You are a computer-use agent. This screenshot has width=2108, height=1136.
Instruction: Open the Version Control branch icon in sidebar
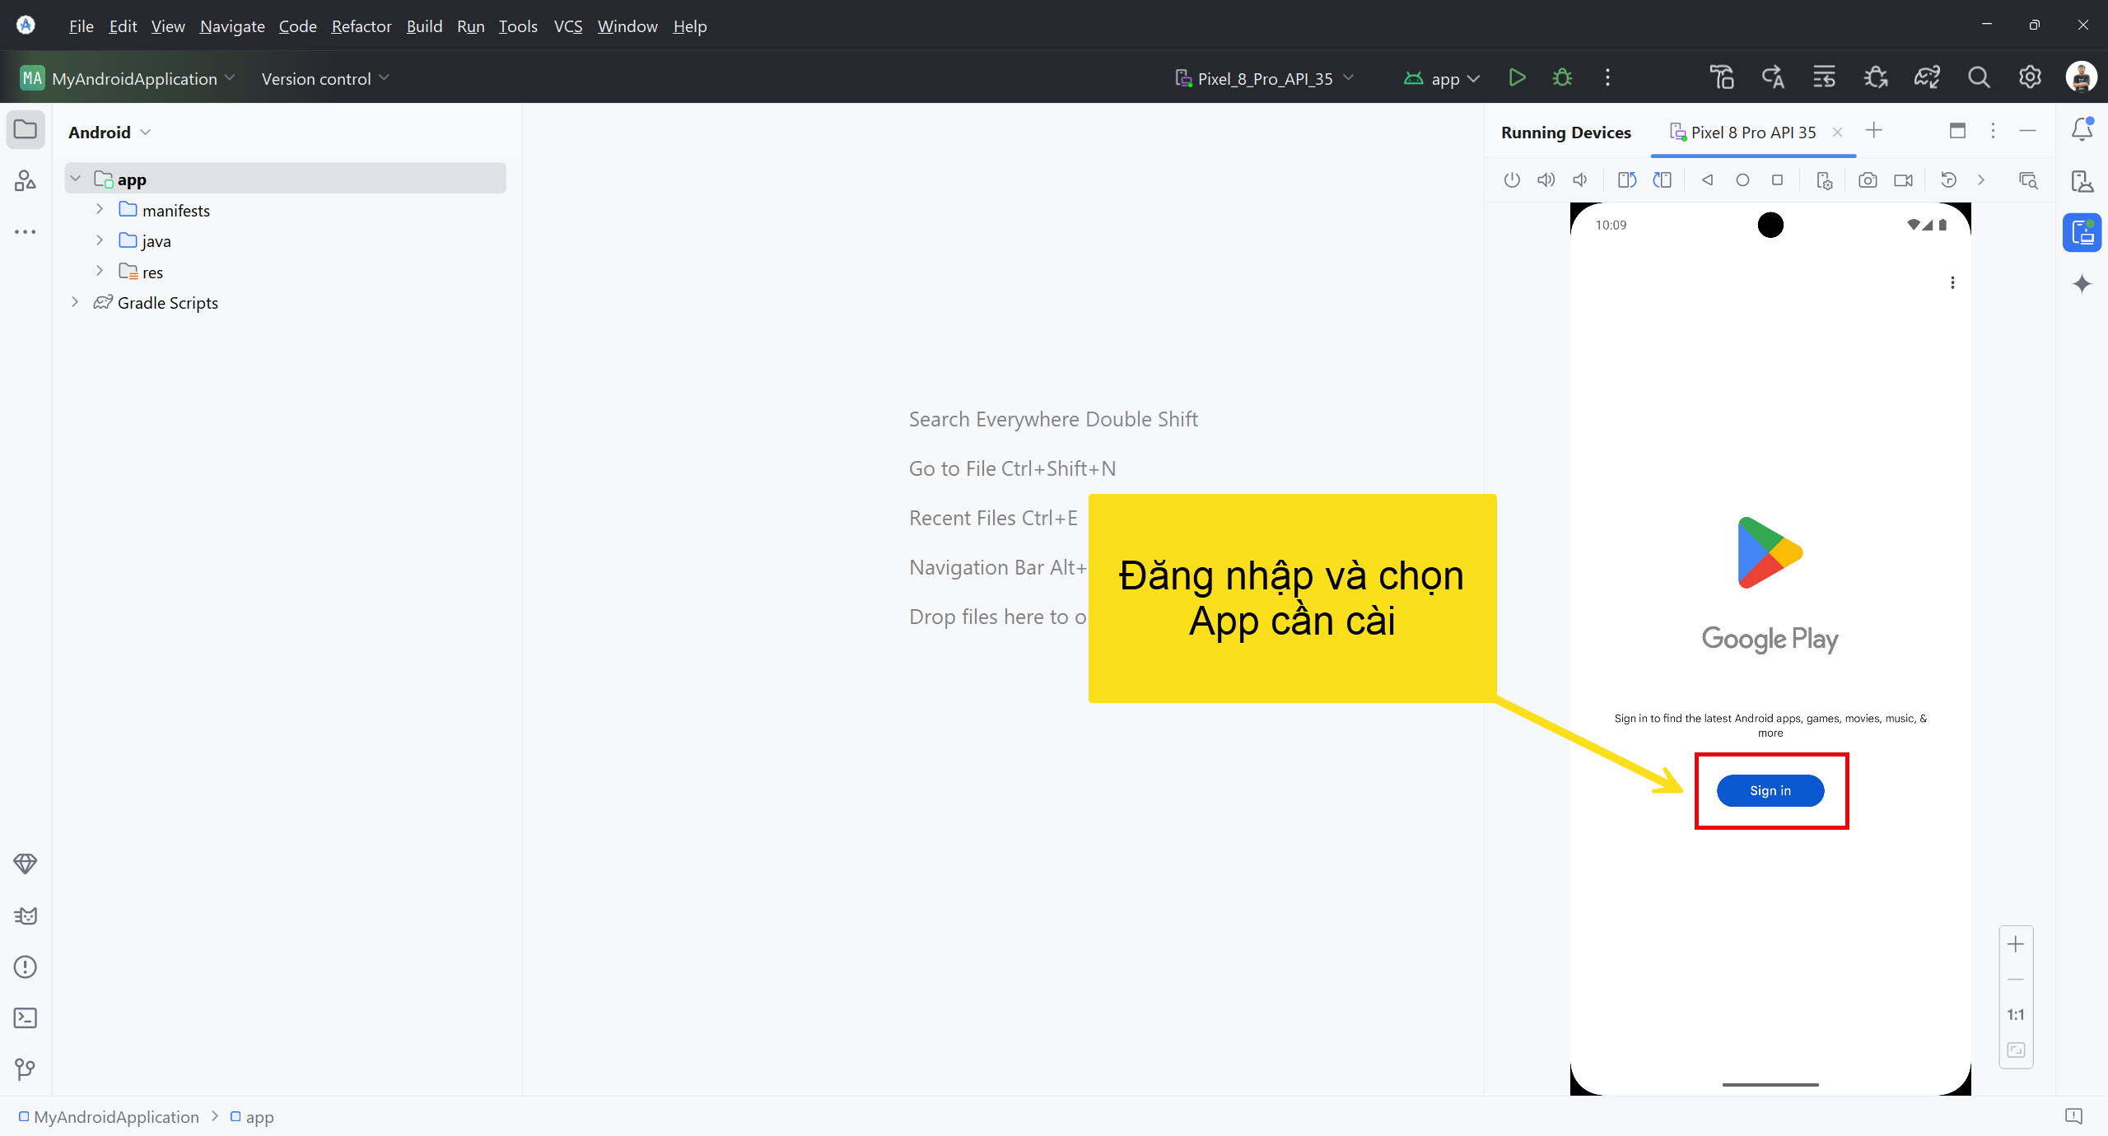pos(26,1069)
